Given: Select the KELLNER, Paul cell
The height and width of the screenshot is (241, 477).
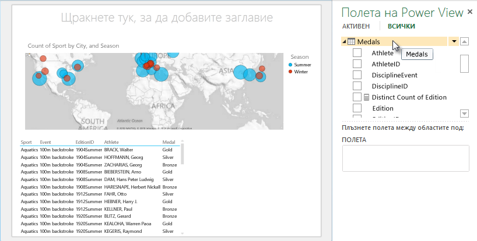Looking at the screenshot, I should (118, 209).
